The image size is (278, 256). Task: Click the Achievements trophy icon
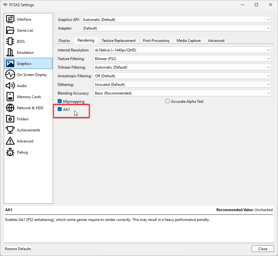pos(10,130)
